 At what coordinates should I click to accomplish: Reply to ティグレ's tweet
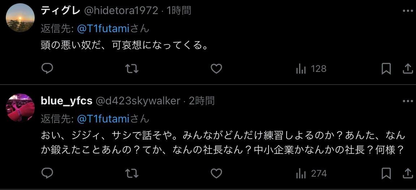coord(47,69)
